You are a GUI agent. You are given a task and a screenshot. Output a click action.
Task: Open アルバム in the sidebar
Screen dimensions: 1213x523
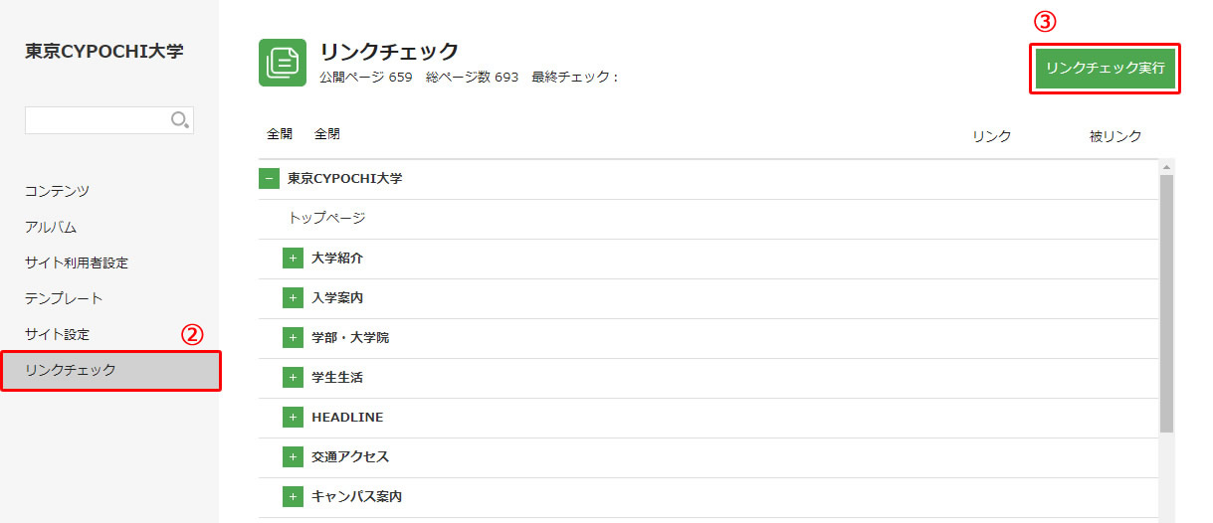[x=51, y=227]
